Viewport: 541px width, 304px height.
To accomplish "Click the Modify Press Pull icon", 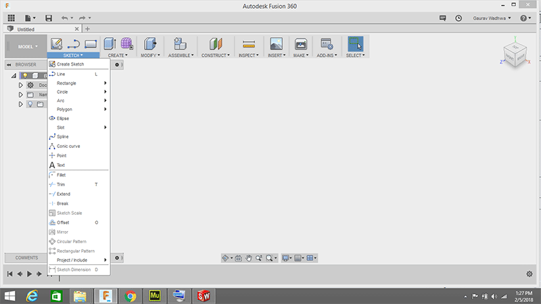I will pos(150,44).
